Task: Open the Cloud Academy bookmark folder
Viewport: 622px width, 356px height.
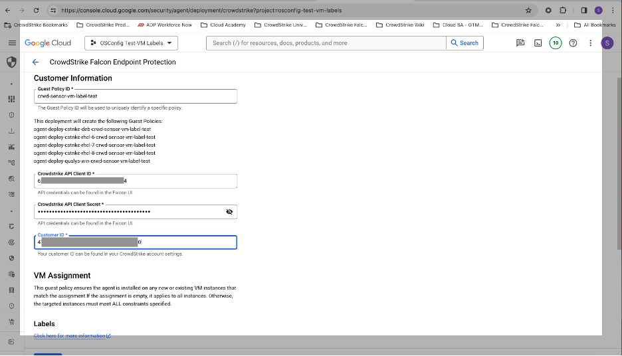Action: point(223,25)
